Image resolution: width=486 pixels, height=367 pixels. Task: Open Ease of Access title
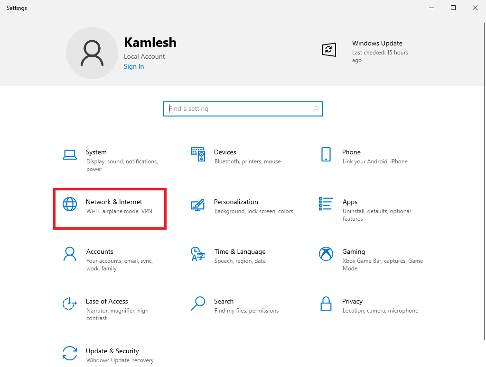click(107, 302)
